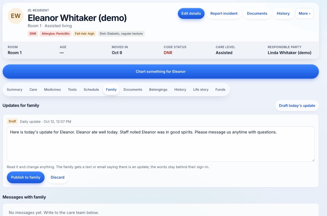This screenshot has height=216, width=327.
Task: Click the Room 1 value under Room
Action: (15, 53)
